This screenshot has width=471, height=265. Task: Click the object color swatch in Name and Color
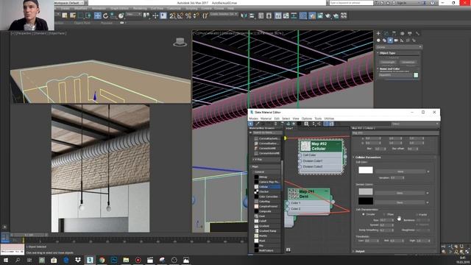point(416,75)
